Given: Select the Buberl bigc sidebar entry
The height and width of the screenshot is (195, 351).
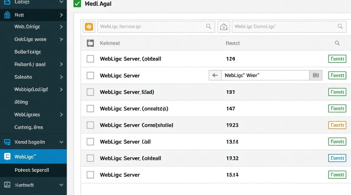Looking at the screenshot, I should (x=28, y=52).
